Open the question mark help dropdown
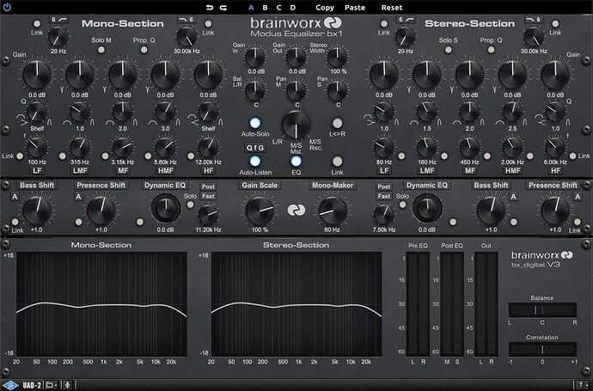The height and width of the screenshot is (391, 593). point(584,385)
